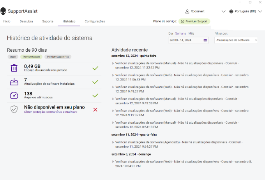This screenshot has width=265, height=180.
Task: Open the Atualizações de software filter dropdown
Action: 236,40
